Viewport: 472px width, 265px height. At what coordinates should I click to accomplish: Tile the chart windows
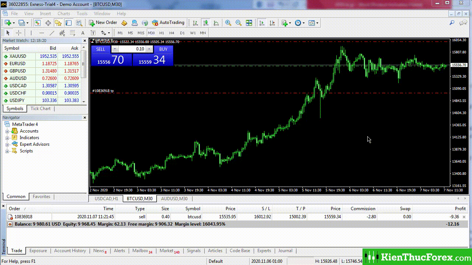click(x=249, y=23)
